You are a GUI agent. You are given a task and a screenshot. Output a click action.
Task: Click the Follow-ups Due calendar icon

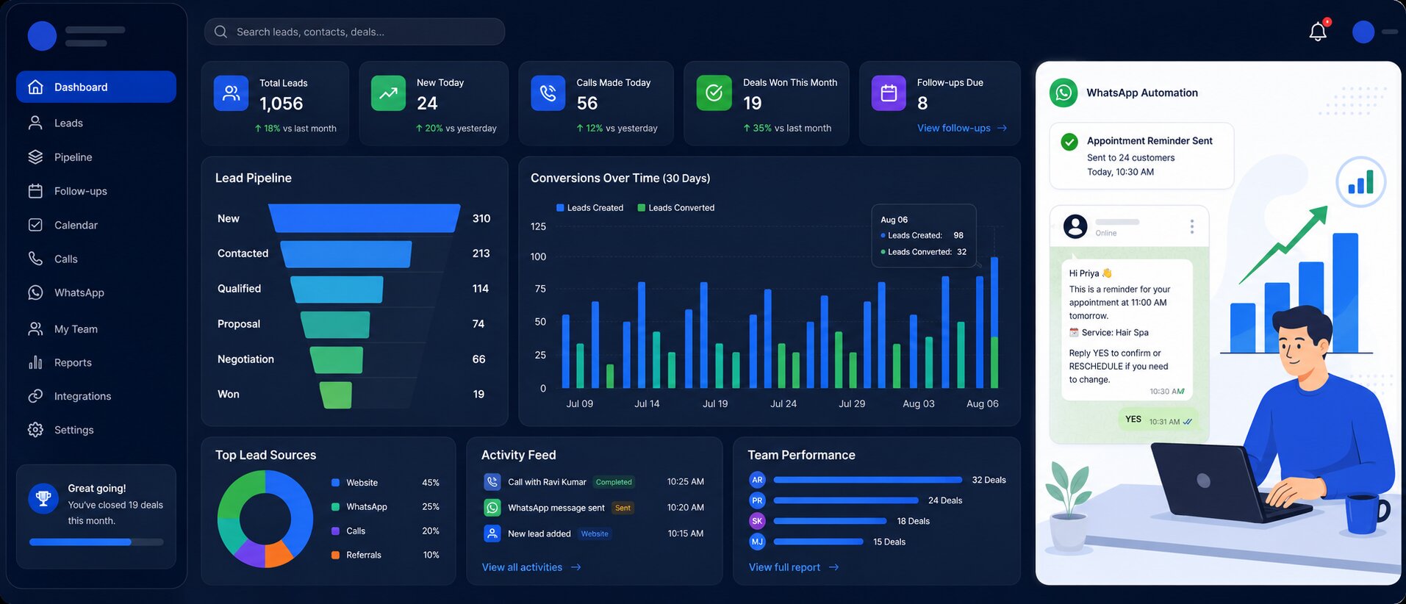[x=889, y=93]
